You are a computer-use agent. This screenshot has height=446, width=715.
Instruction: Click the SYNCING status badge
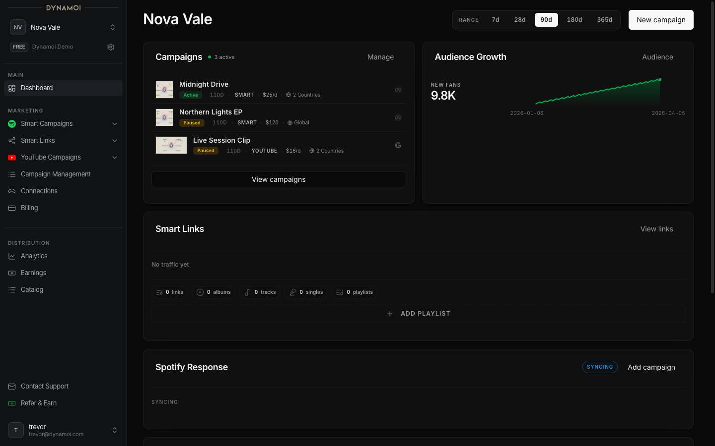[600, 367]
